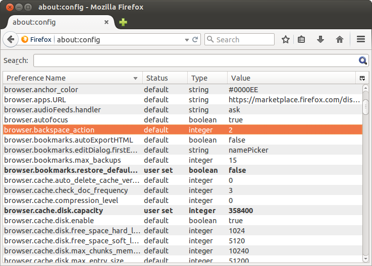Show bookmarks list icon
Screen dimensions: 372x266
pos(301,39)
